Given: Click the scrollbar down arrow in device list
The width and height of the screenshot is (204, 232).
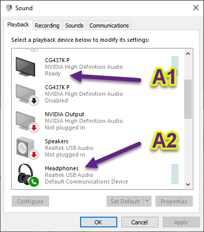Looking at the screenshot, I should click(x=188, y=184).
